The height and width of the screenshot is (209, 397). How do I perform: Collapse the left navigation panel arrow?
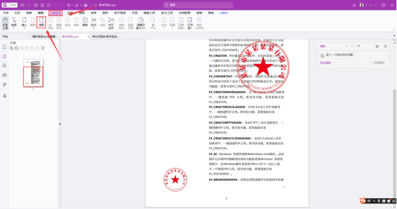(60, 124)
